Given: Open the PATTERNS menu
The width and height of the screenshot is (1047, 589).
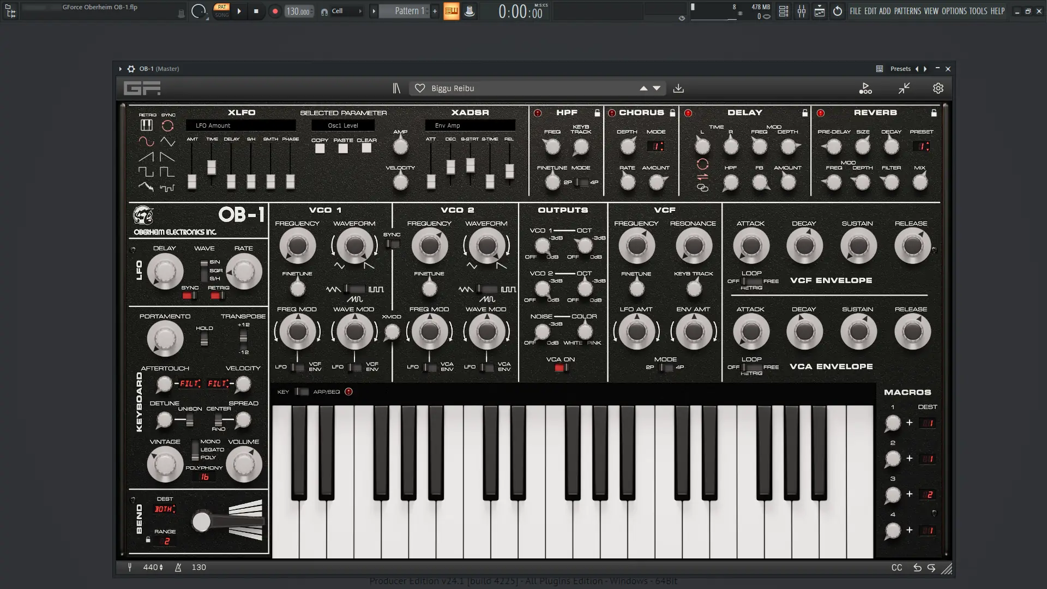Looking at the screenshot, I should (x=907, y=11).
